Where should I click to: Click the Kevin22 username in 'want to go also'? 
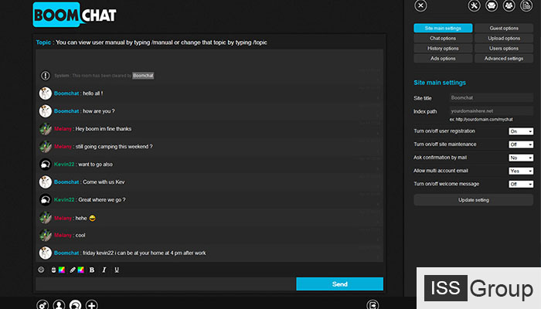tap(64, 165)
